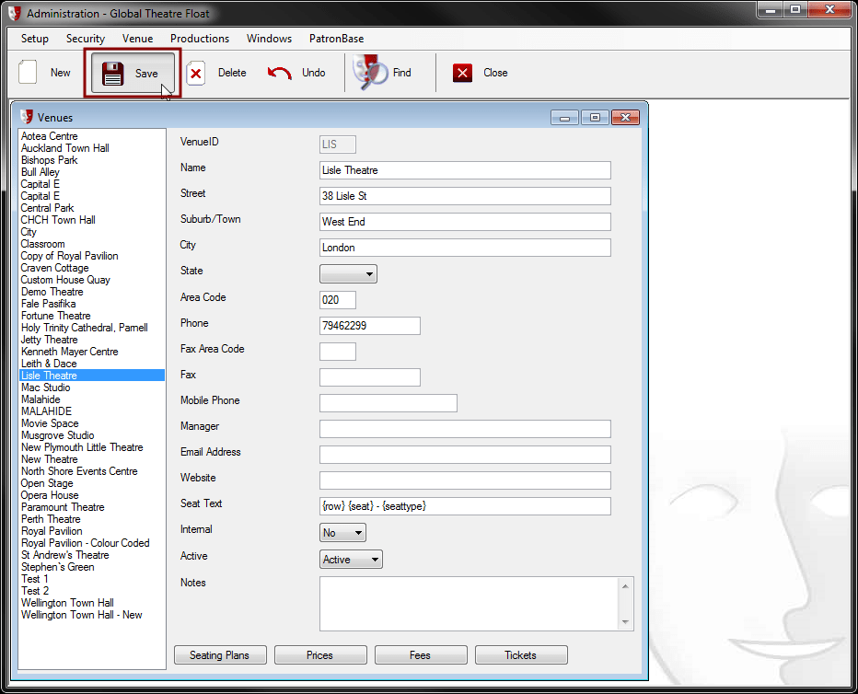This screenshot has height=694, width=858.
Task: Open the PatronBase menu
Action: tap(337, 39)
